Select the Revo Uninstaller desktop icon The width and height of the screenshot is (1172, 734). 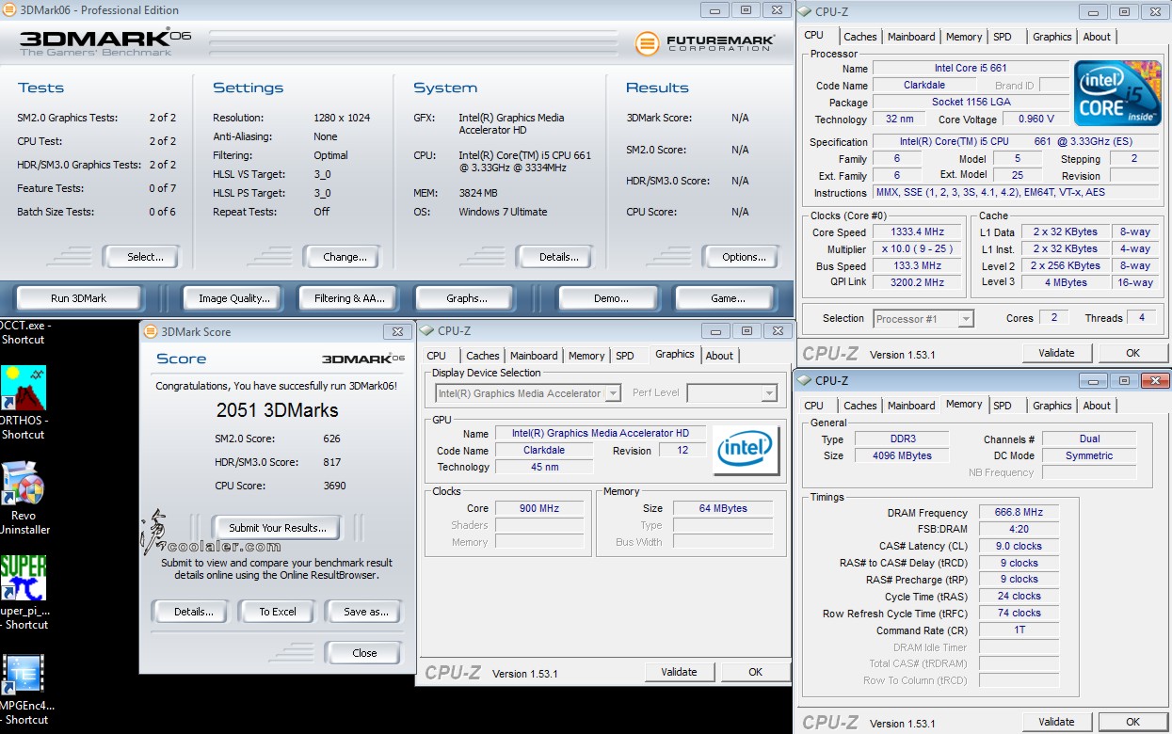coord(24,484)
